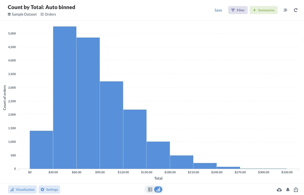The image size is (304, 195).
Task: Click the refresh query icon
Action: [296, 10]
